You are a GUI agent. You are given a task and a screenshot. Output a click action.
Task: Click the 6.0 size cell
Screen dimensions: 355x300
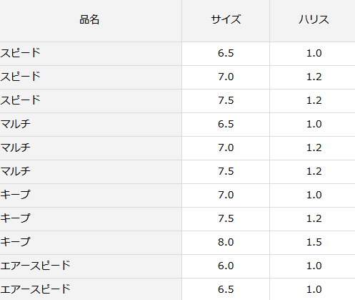[x=226, y=266]
